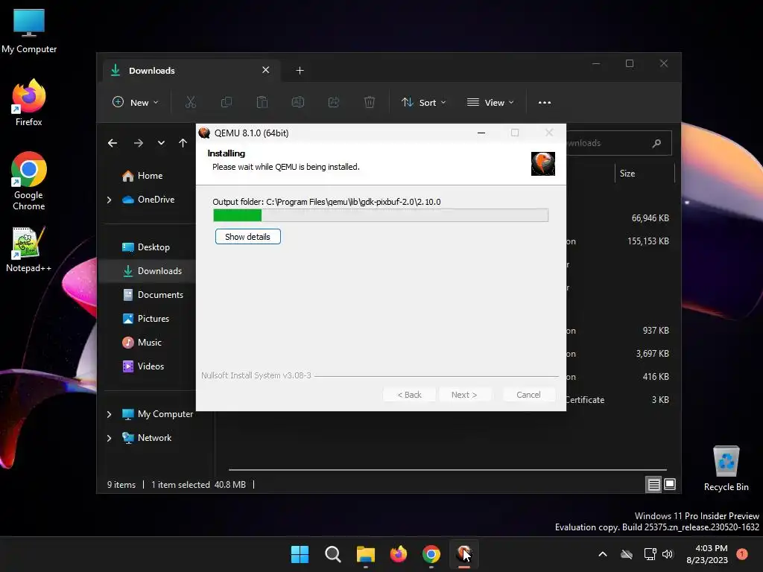Open the New dropdown in Explorer
The width and height of the screenshot is (763, 572).
136,102
